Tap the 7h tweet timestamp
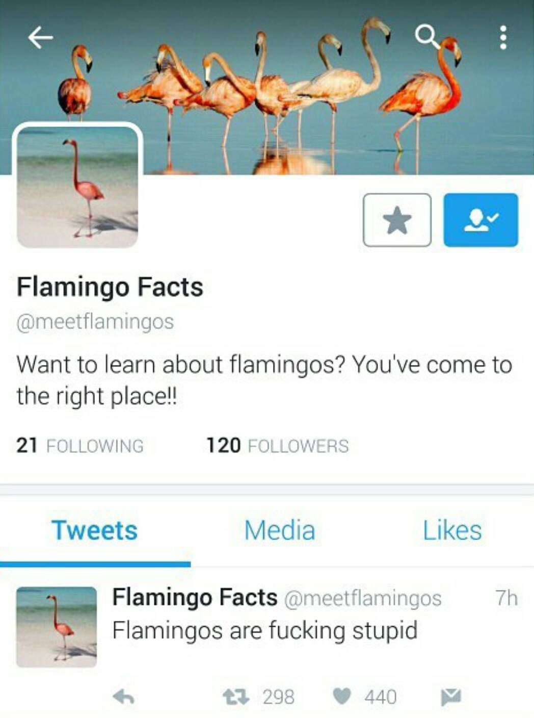This screenshot has width=534, height=718. (506, 598)
